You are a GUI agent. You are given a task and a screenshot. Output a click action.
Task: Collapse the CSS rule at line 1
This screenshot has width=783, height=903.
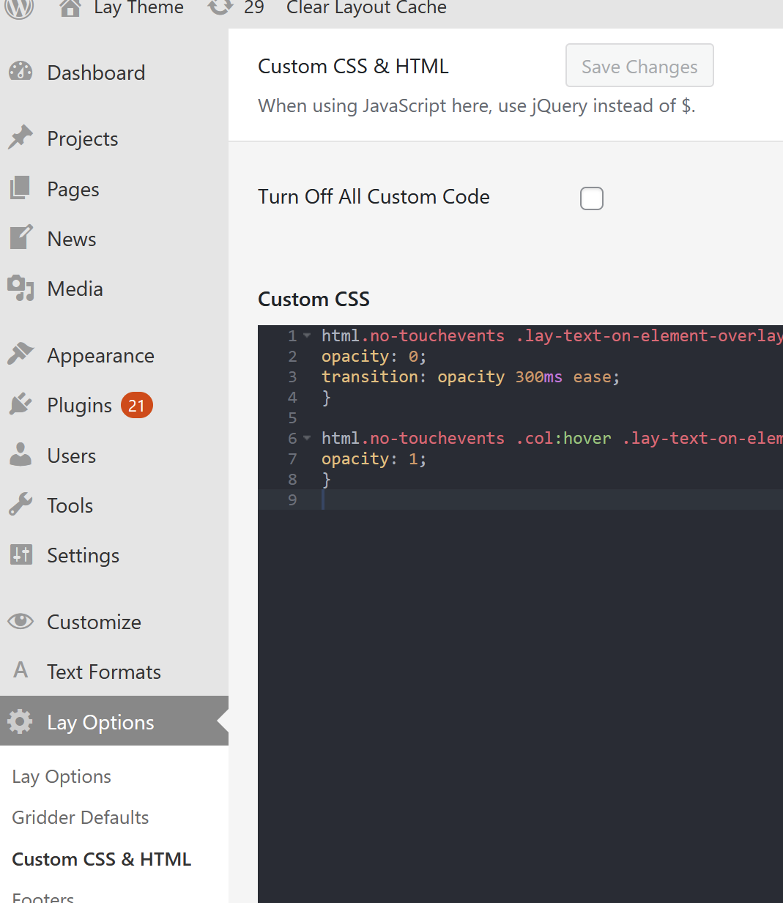pyautogui.click(x=307, y=335)
